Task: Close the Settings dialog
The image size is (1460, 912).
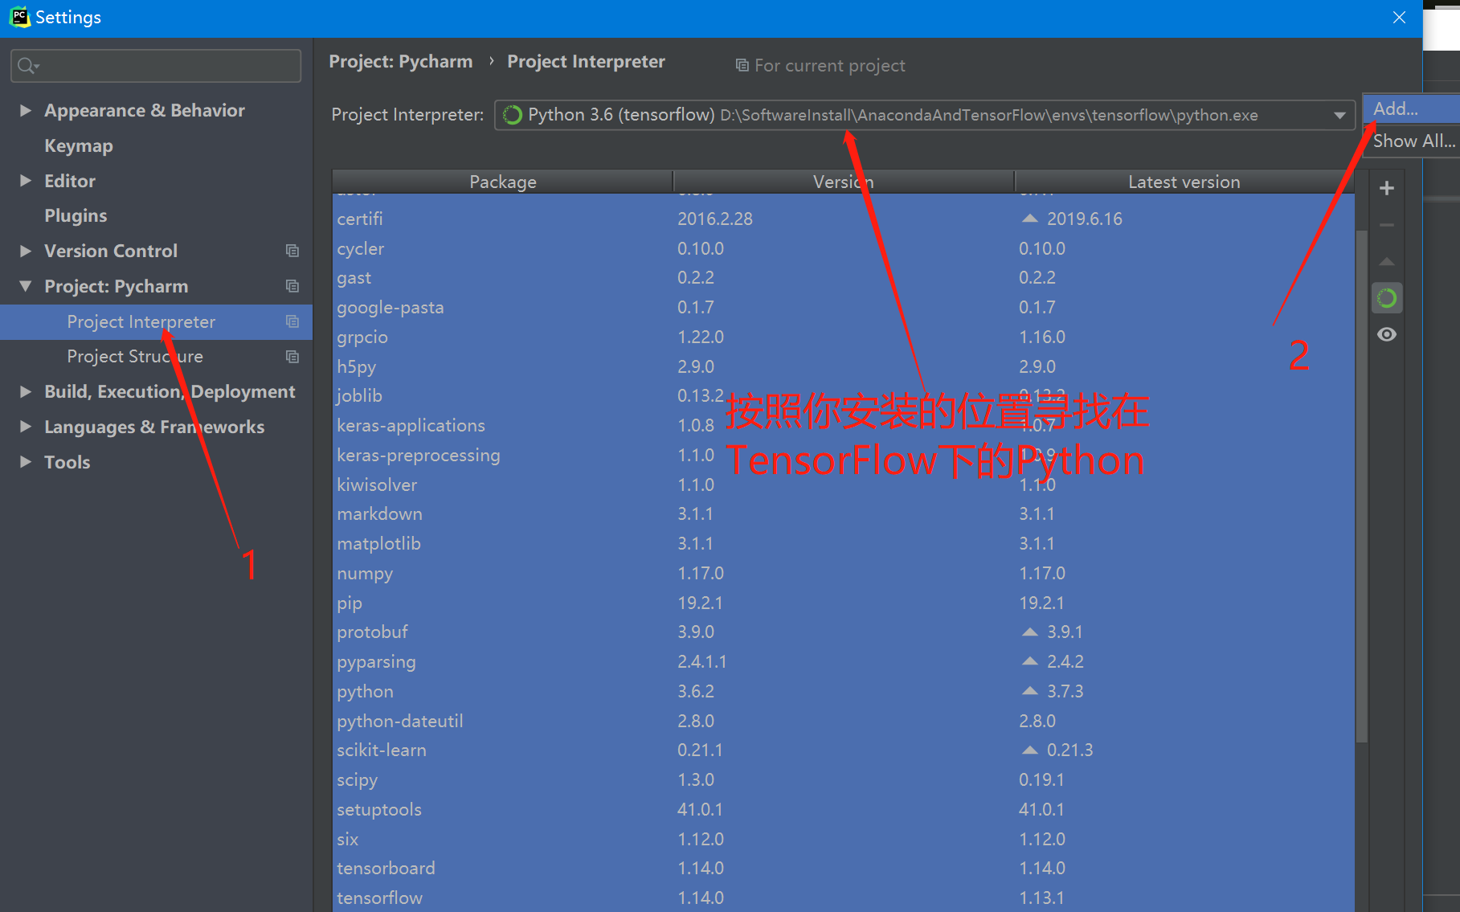Action: [x=1399, y=18]
